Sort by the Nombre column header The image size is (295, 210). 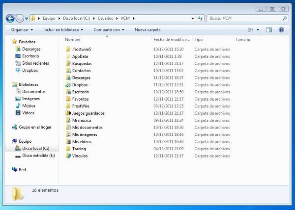click(73, 39)
